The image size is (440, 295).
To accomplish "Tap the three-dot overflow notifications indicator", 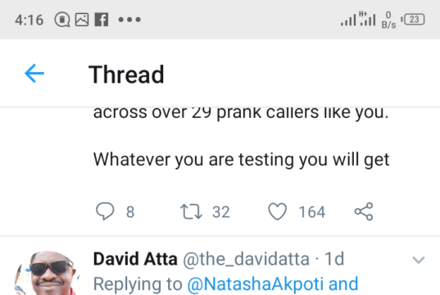I will coord(129,20).
